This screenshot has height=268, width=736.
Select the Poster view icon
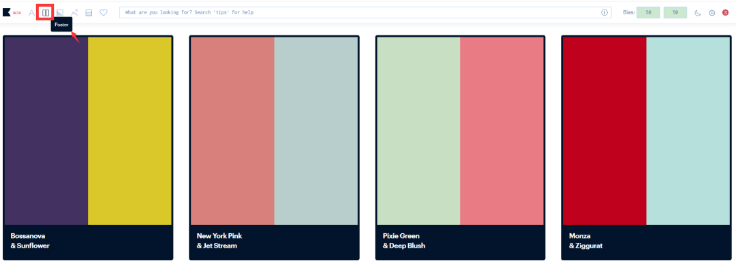coord(46,13)
